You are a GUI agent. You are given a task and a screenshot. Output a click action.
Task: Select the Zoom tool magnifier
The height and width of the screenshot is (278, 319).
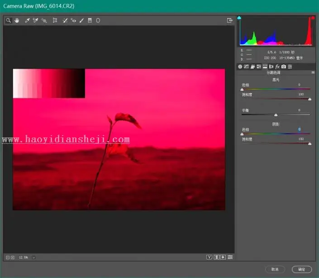click(8, 20)
